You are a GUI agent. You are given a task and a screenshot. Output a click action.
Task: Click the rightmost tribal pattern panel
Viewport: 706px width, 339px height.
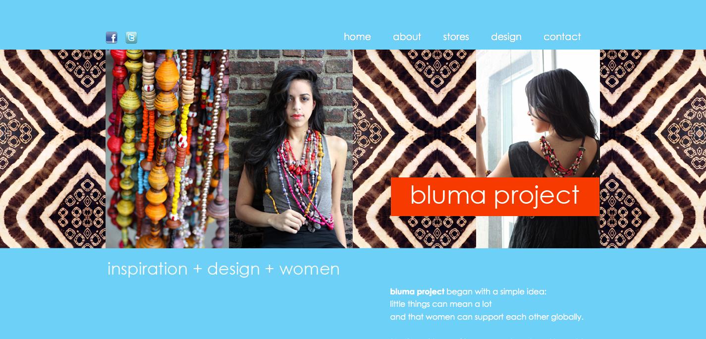653,149
